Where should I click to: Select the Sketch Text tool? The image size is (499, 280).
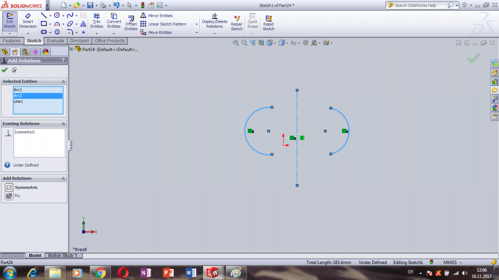tap(83, 24)
